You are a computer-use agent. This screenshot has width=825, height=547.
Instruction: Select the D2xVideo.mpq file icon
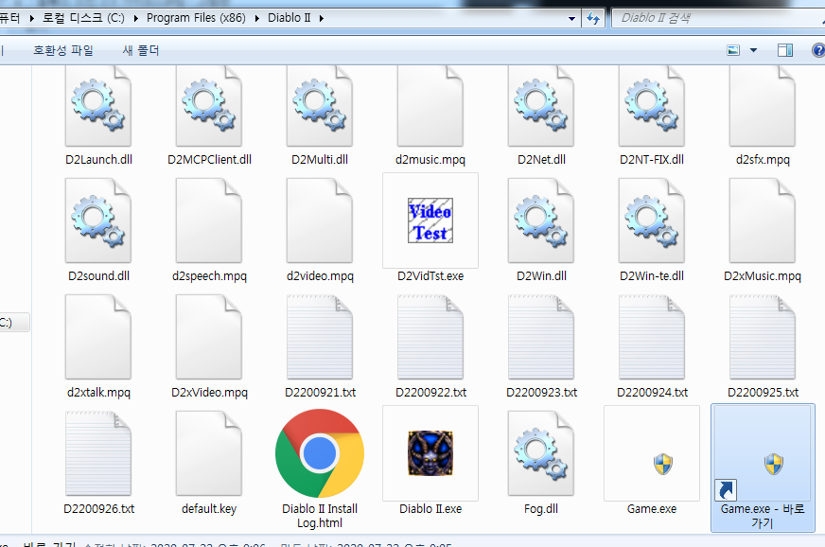point(209,337)
